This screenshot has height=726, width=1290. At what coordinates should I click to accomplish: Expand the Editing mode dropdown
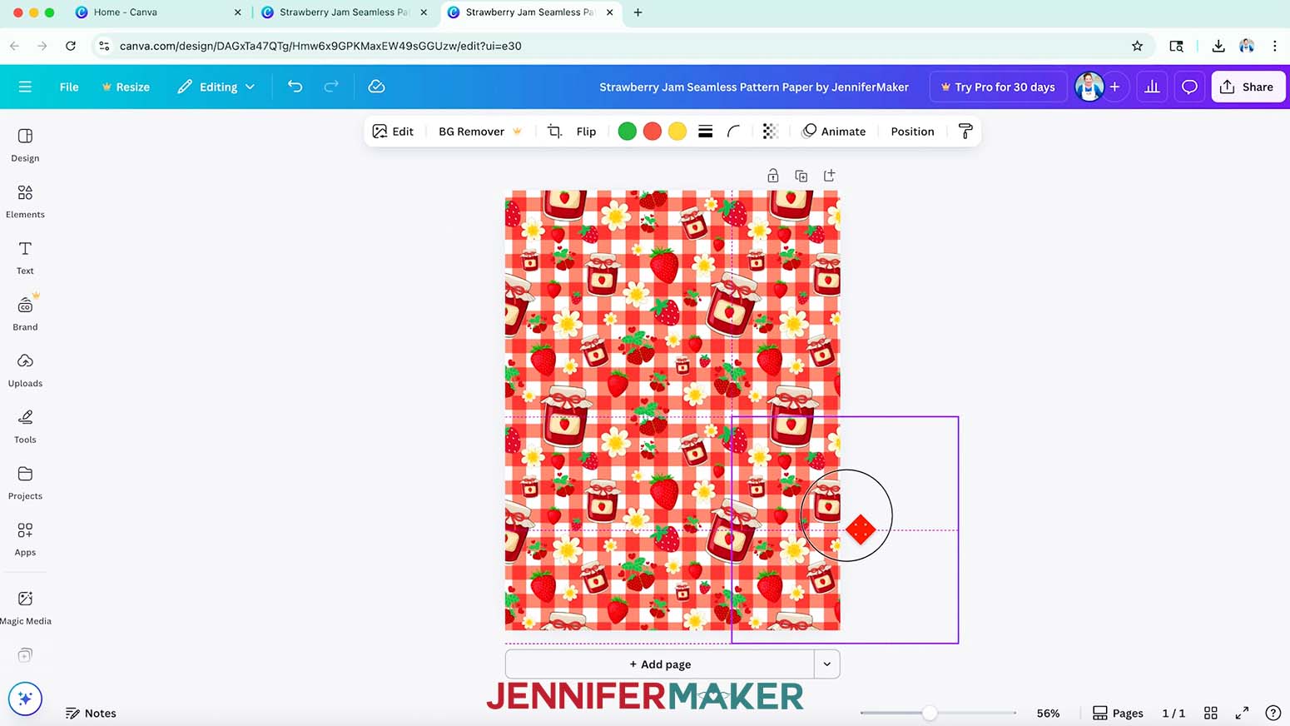[216, 87]
